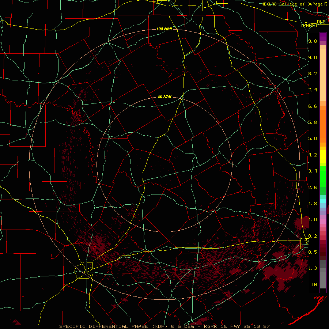This screenshot has height=329, width=329.
Task: Click the 8.2 scale value
Action: point(313,73)
